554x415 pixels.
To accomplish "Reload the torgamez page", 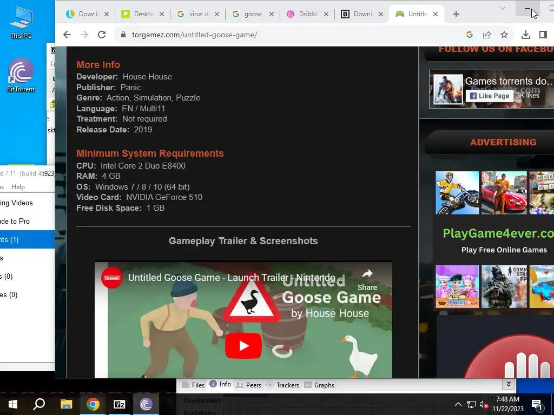I will click(x=102, y=35).
